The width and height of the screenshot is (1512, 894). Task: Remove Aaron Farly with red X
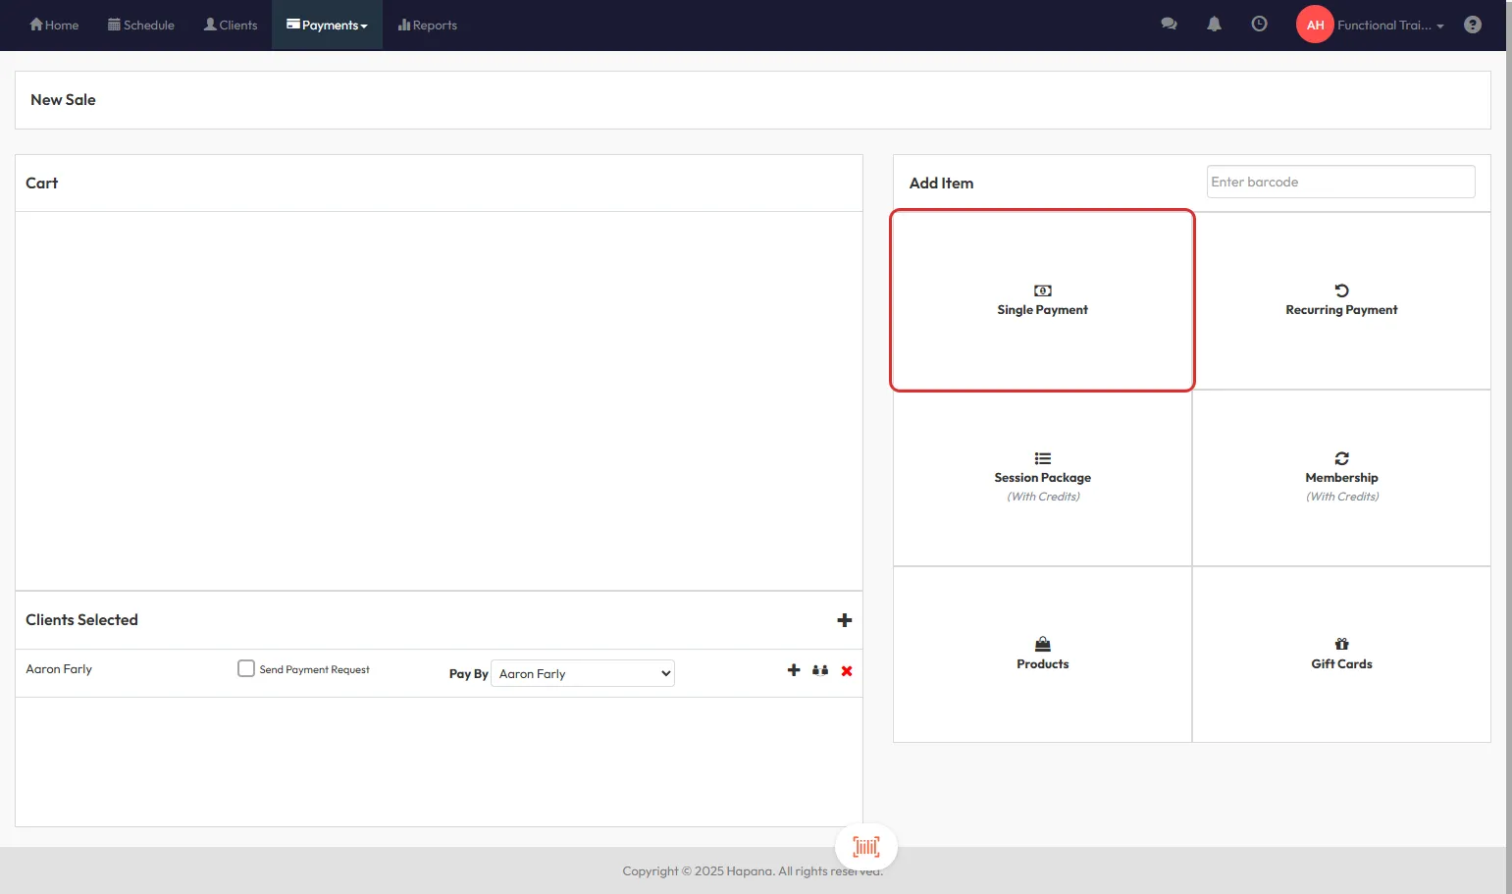click(x=847, y=671)
